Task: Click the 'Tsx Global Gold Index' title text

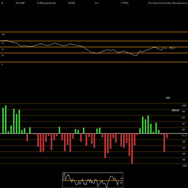Action: tap(160, 3)
